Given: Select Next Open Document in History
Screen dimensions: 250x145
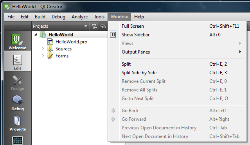Looking at the screenshot, I should pyautogui.click(x=177, y=136).
